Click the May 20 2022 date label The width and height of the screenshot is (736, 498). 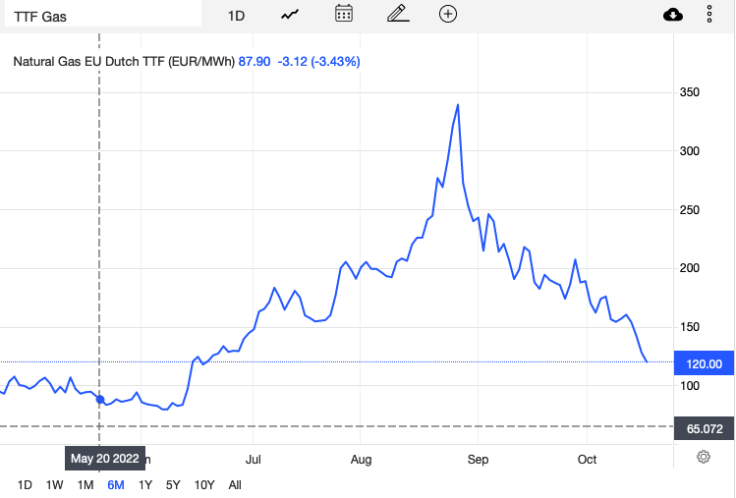(105, 458)
